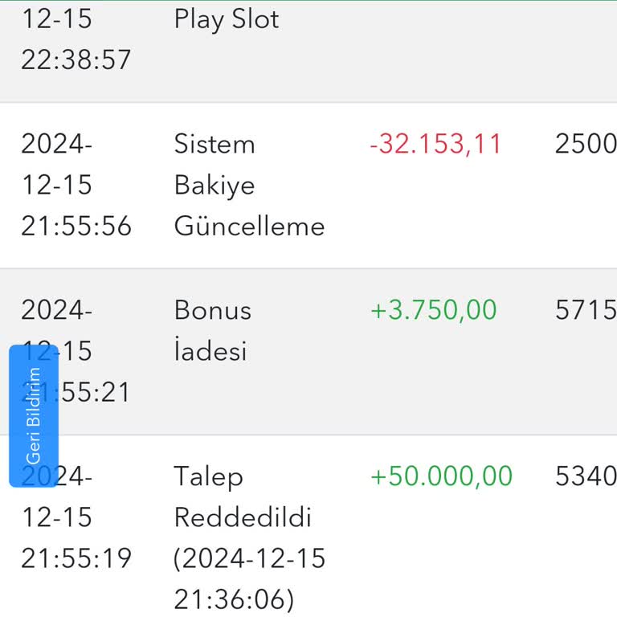This screenshot has height=617, width=617.
Task: Select the 22:38:57 timestamp in top row
Action: click(x=76, y=59)
